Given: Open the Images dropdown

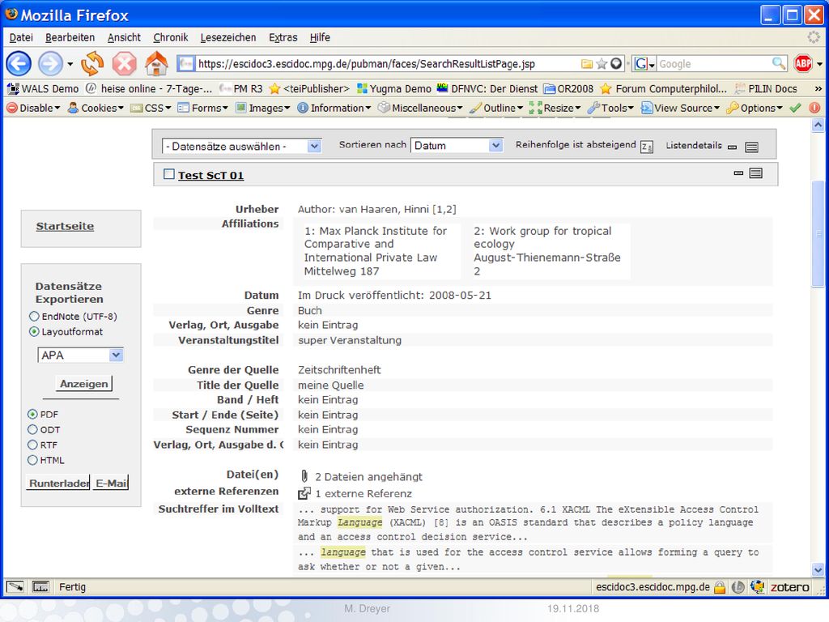Looking at the screenshot, I should click(263, 108).
